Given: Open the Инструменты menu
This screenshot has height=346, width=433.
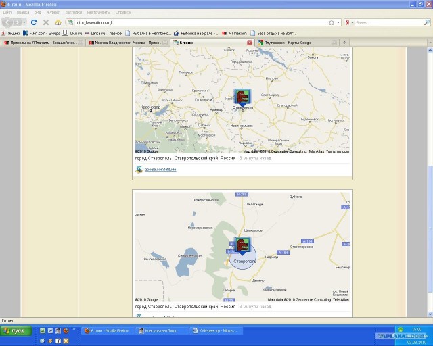Looking at the screenshot, I should coord(99,12).
